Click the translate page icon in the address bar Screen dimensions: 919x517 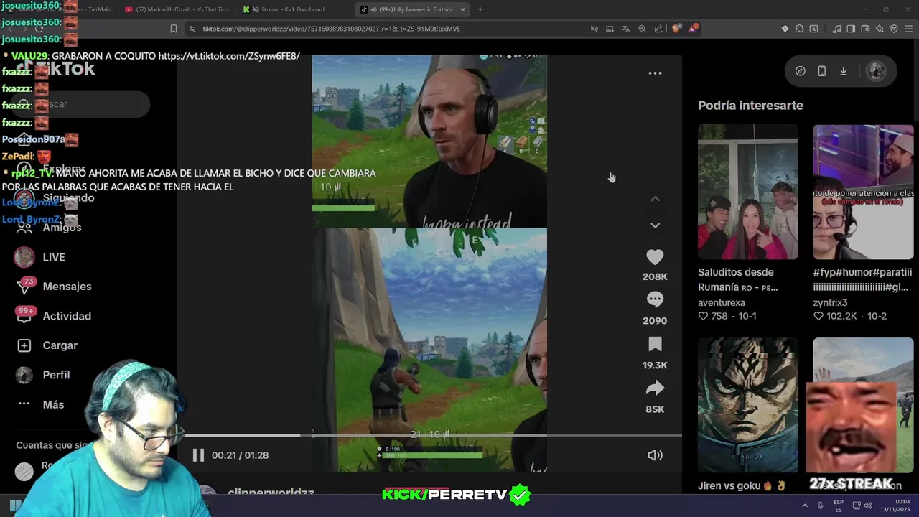[x=626, y=29]
